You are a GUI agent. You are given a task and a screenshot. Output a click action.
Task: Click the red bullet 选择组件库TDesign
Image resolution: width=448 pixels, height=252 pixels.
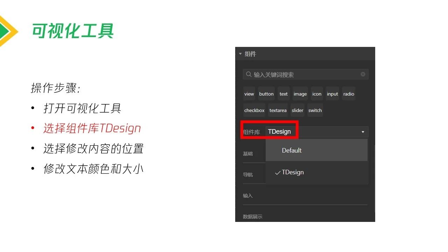pos(92,128)
